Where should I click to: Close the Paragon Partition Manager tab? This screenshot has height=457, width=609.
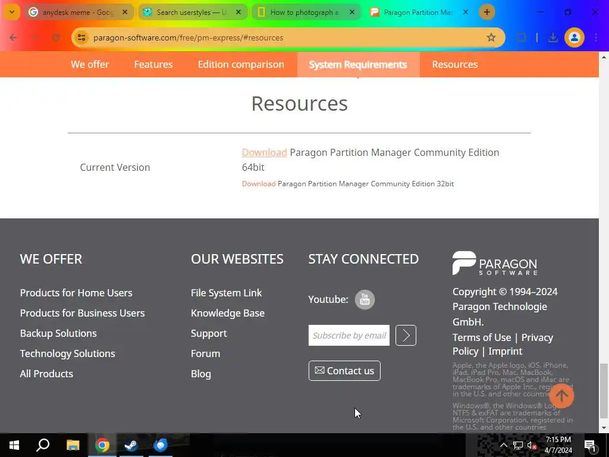(465, 12)
